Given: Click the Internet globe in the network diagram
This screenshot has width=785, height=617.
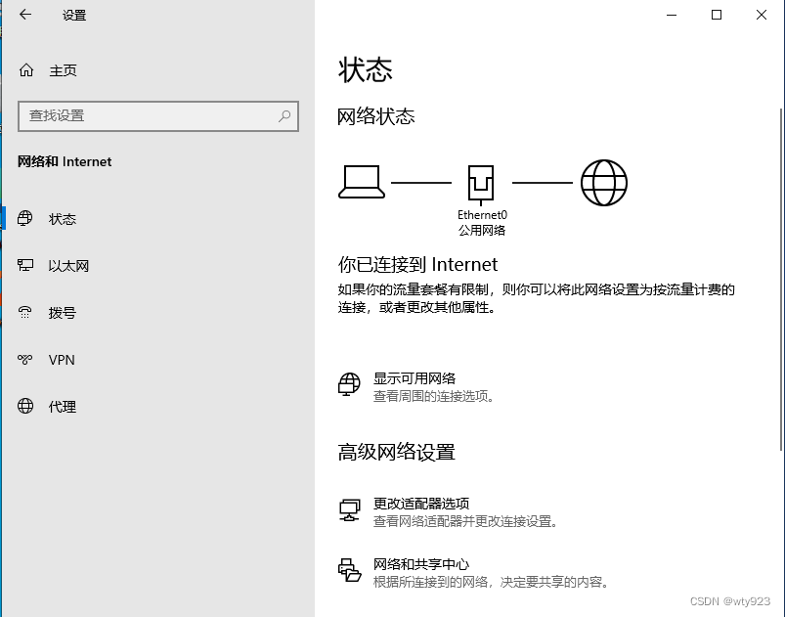Looking at the screenshot, I should point(604,182).
